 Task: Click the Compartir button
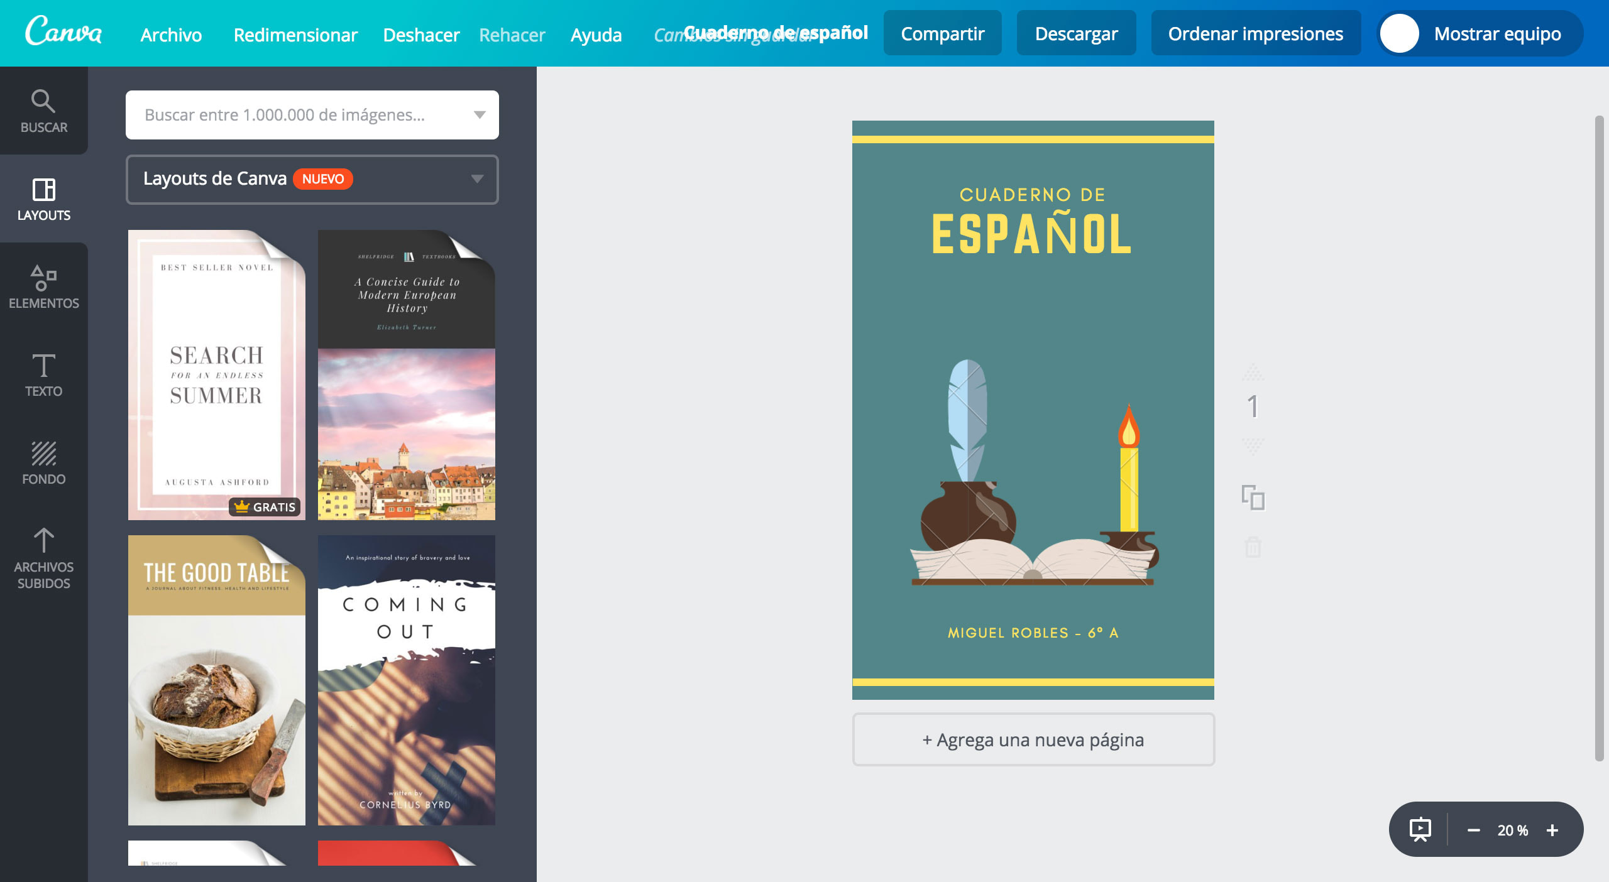[942, 33]
